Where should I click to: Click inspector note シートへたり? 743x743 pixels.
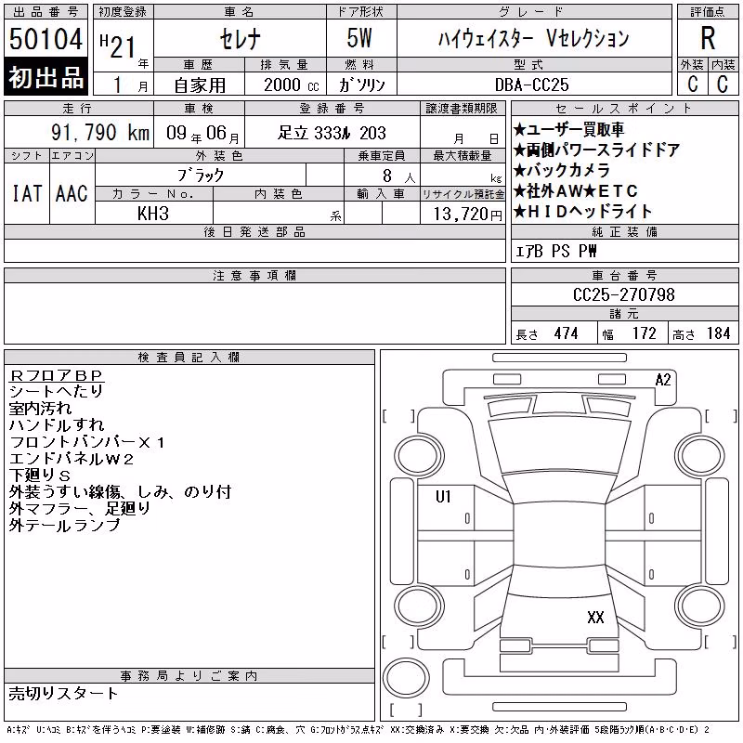tap(56, 391)
